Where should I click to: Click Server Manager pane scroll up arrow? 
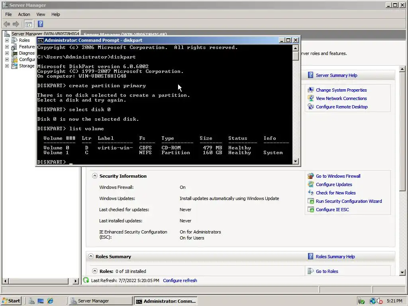pyautogui.click(x=402, y=69)
